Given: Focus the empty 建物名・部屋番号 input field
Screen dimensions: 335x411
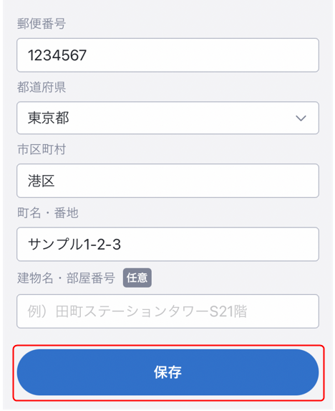Looking at the screenshot, I should [x=167, y=311].
